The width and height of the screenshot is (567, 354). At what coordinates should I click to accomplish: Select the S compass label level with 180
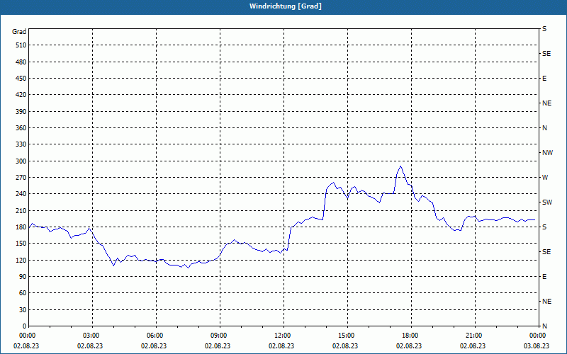pyautogui.click(x=544, y=227)
